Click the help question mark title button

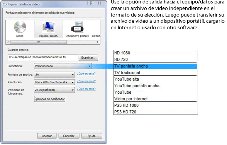(x=91, y=3)
